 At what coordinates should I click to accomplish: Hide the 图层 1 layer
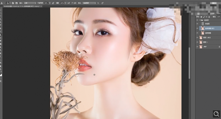click(x=197, y=42)
